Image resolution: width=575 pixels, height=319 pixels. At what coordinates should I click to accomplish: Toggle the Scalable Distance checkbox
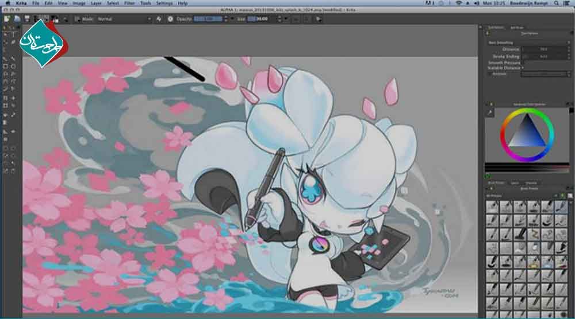pyautogui.click(x=523, y=68)
